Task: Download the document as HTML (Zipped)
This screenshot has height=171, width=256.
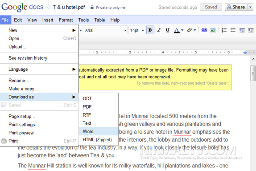Action: [x=99, y=139]
